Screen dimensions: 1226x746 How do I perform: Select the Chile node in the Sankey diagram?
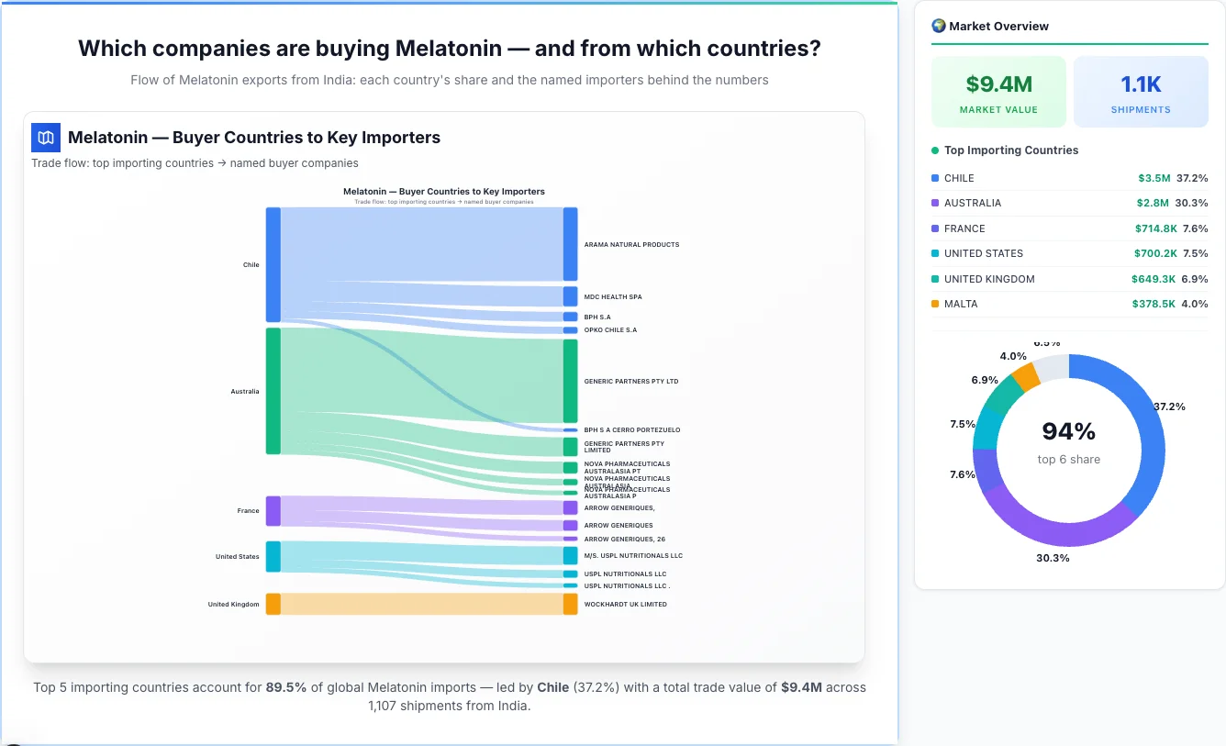click(272, 263)
